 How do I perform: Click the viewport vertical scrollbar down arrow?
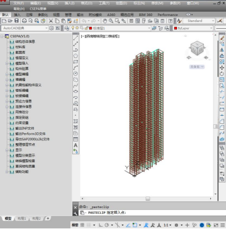(216, 194)
